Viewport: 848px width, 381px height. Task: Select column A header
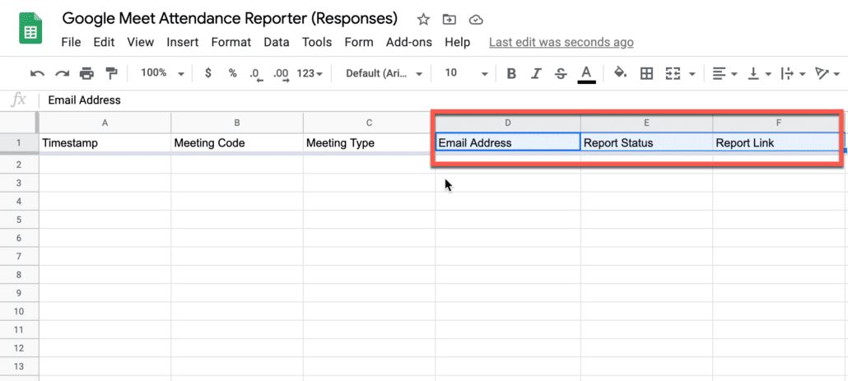[105, 123]
